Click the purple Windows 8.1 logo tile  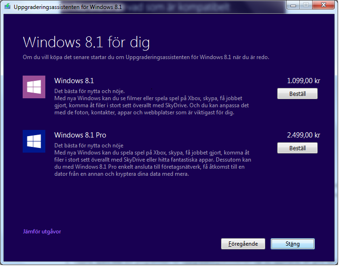pyautogui.click(x=34, y=87)
